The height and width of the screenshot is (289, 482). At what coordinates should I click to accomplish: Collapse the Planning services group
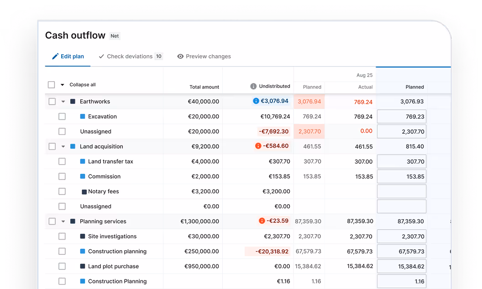(63, 222)
